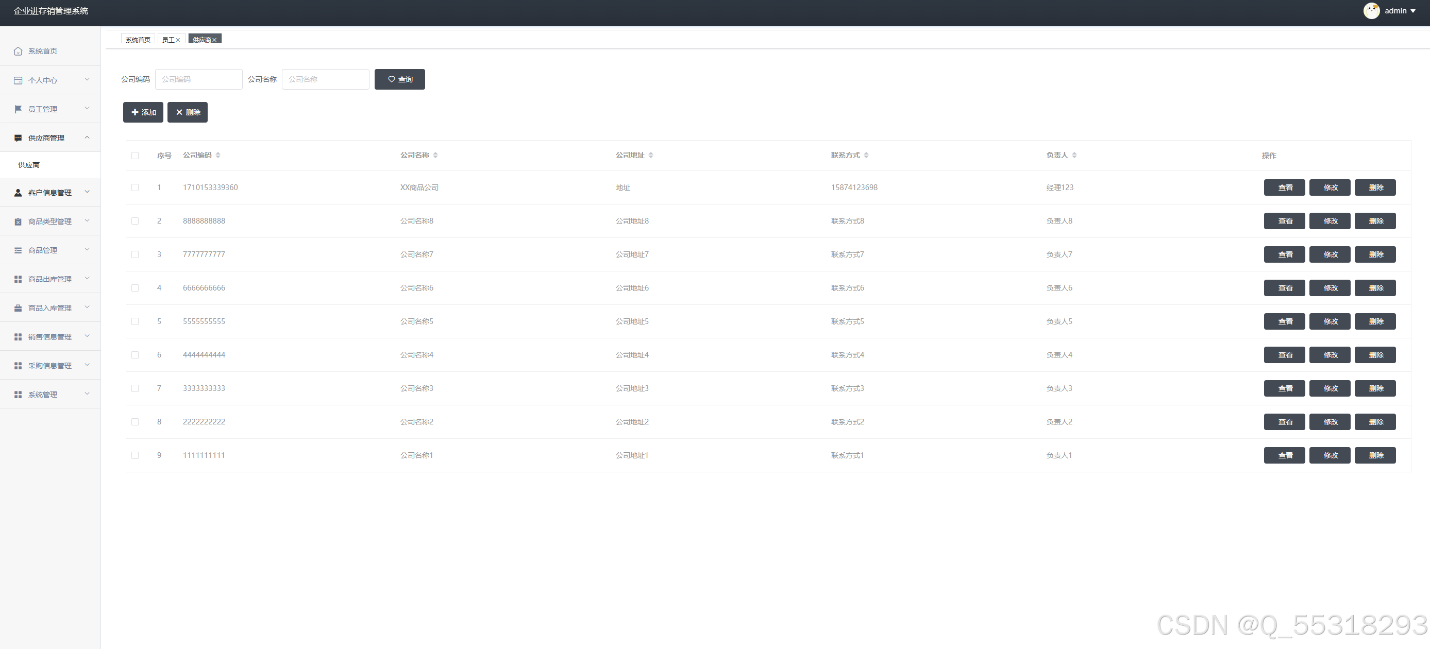The width and height of the screenshot is (1430, 649).
Task: Click the card icon for 个人中心
Action: click(x=18, y=80)
